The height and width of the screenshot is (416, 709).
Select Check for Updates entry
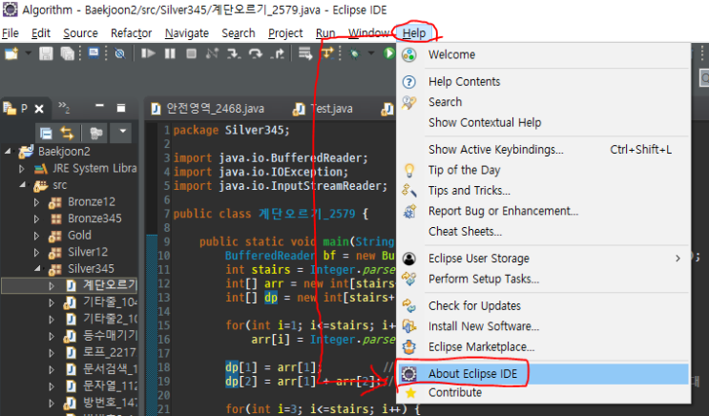click(544, 306)
